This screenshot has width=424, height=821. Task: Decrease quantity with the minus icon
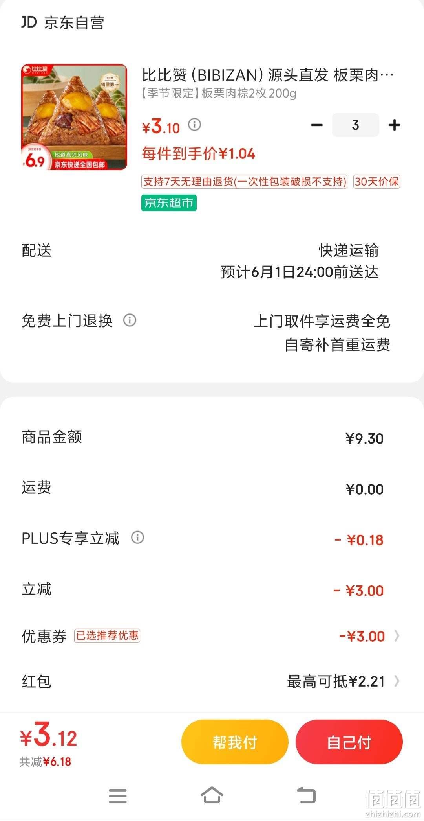(x=316, y=125)
